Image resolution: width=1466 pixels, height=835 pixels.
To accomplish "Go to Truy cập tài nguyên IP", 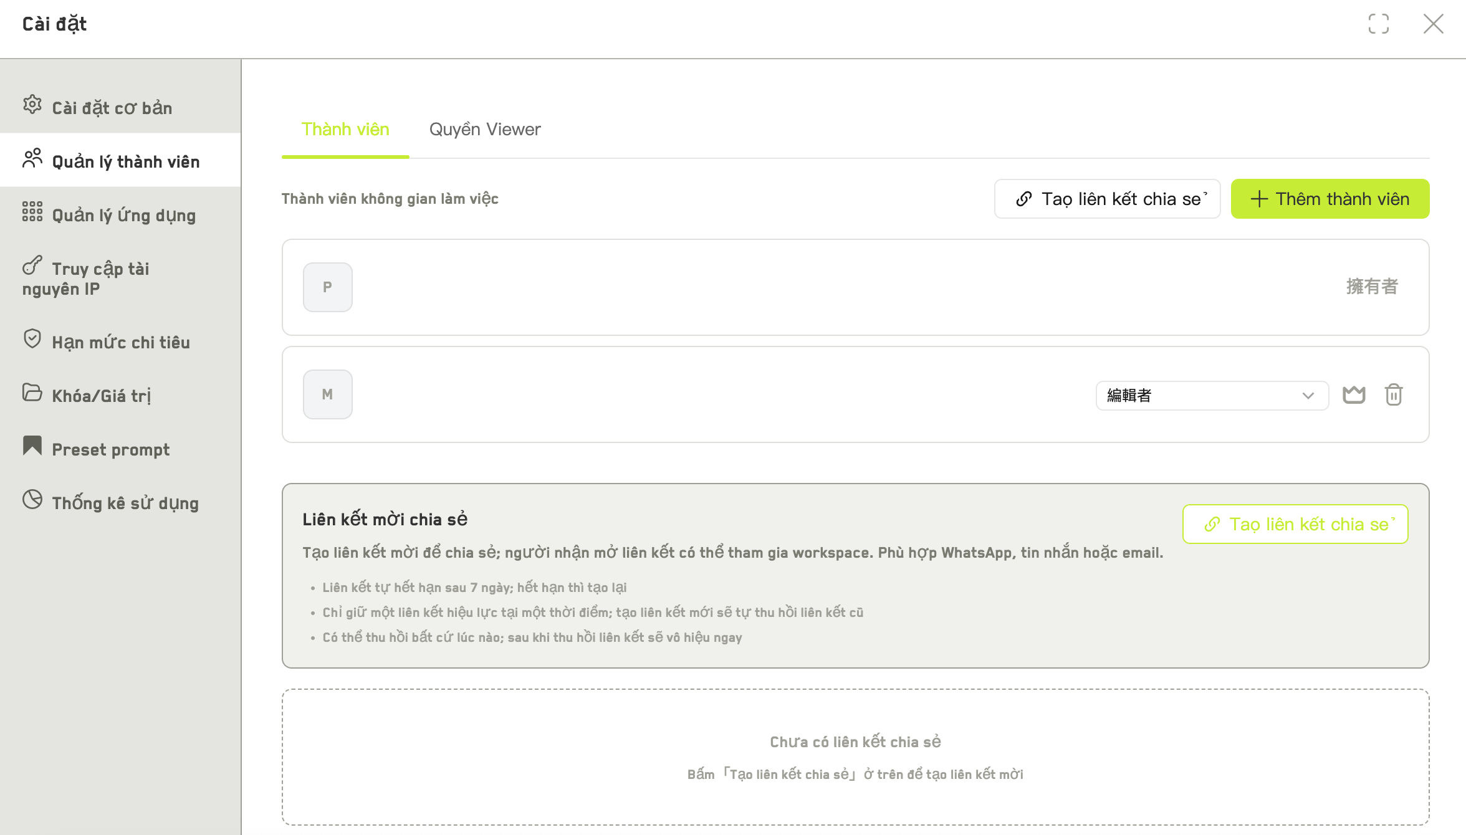I will tap(120, 277).
